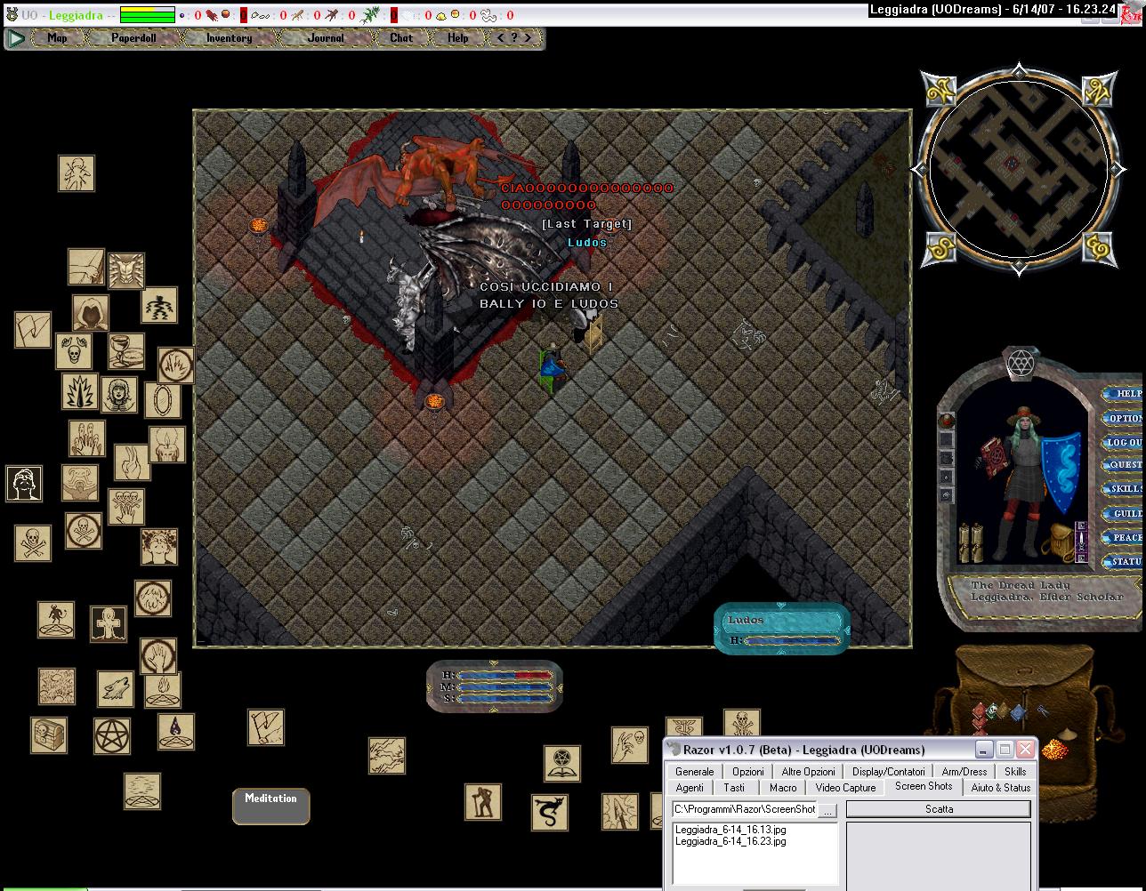Cast the old man with cane icon
Viewport: 1146px width, 891px height.
(483, 802)
